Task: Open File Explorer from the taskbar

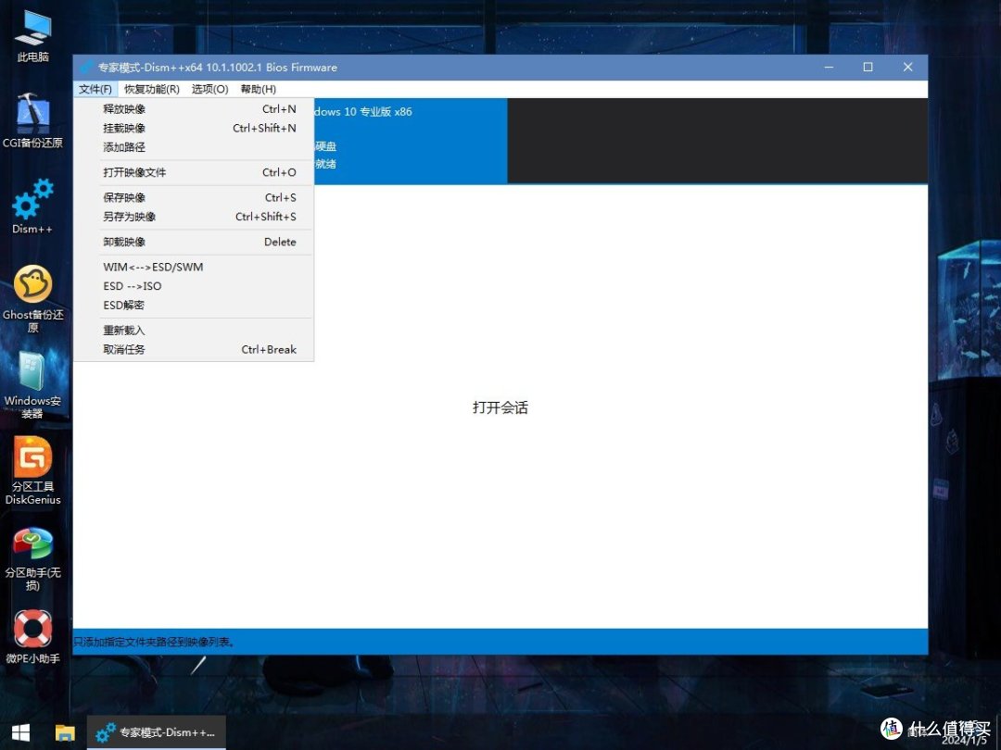Action: pyautogui.click(x=65, y=732)
